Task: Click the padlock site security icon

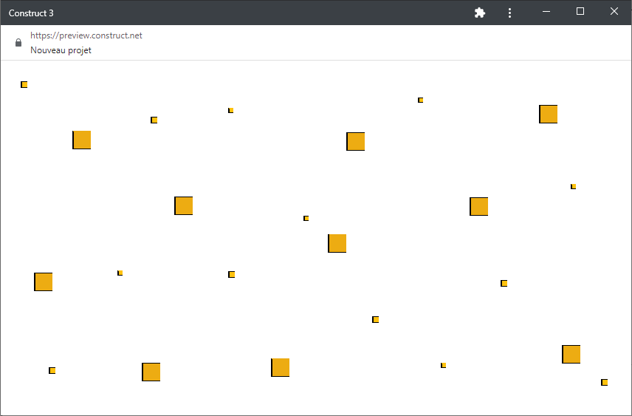Action: point(18,42)
